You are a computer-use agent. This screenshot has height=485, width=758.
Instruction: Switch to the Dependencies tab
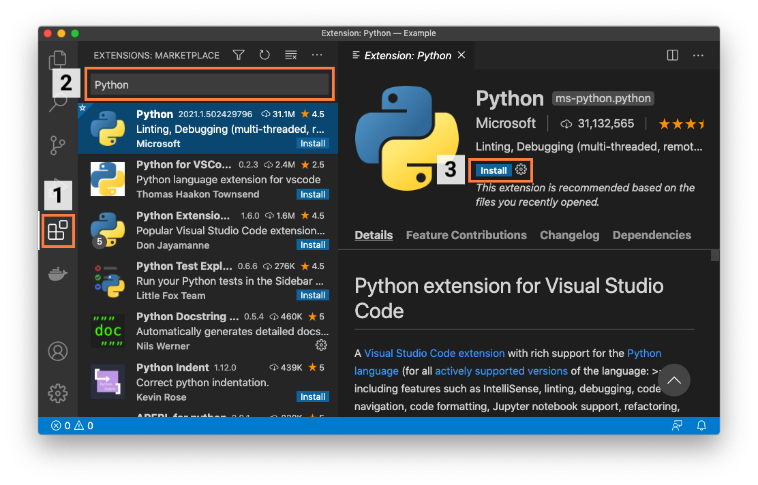pos(652,235)
